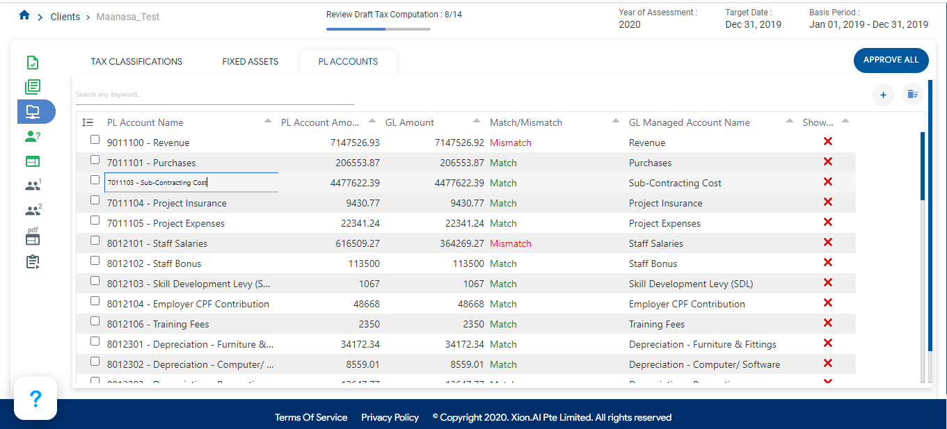Image resolution: width=947 pixels, height=429 pixels.
Task: Go to the home icon in breadcrumb
Action: point(24,15)
